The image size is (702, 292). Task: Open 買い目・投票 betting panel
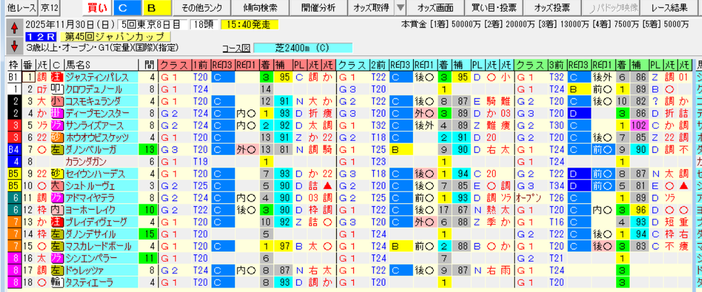[493, 7]
